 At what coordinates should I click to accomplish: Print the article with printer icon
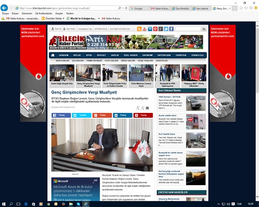pos(147,108)
